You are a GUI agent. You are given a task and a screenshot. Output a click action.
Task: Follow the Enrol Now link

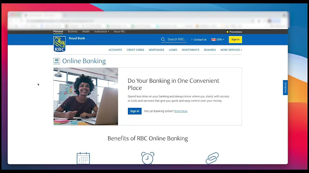pos(181,111)
